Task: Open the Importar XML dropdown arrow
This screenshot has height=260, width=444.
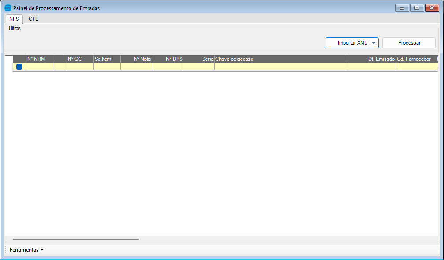Action: [374, 43]
